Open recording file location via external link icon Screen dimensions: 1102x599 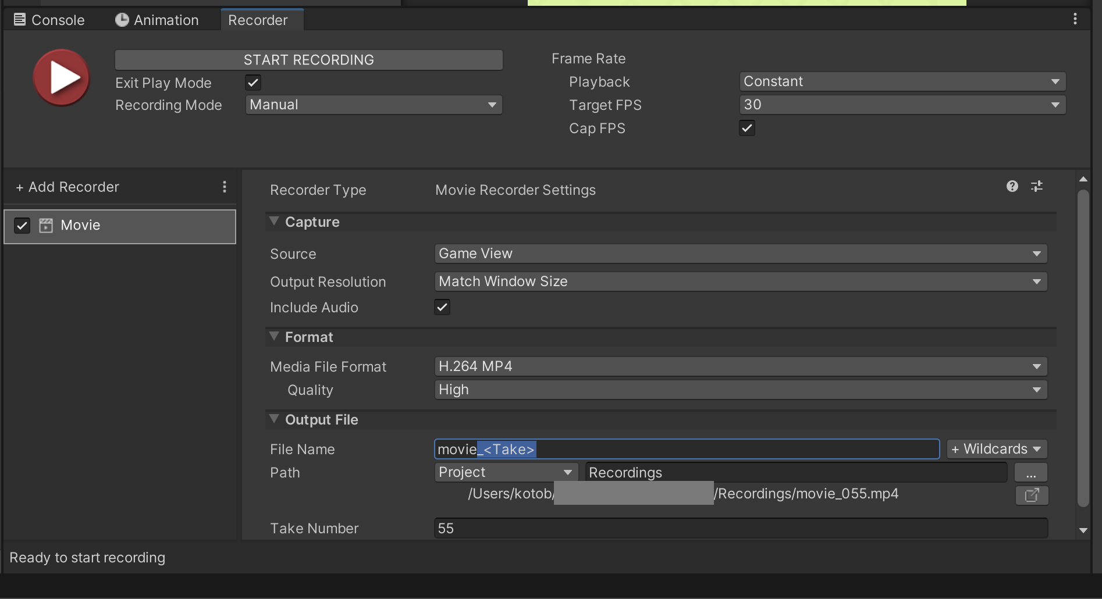pyautogui.click(x=1031, y=495)
